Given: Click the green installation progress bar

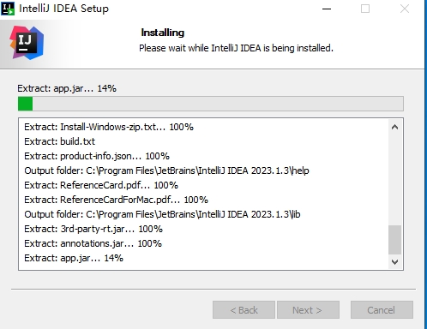Looking at the screenshot, I should tap(211, 104).
